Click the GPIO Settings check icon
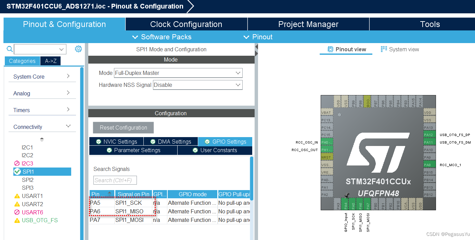 (x=207, y=142)
